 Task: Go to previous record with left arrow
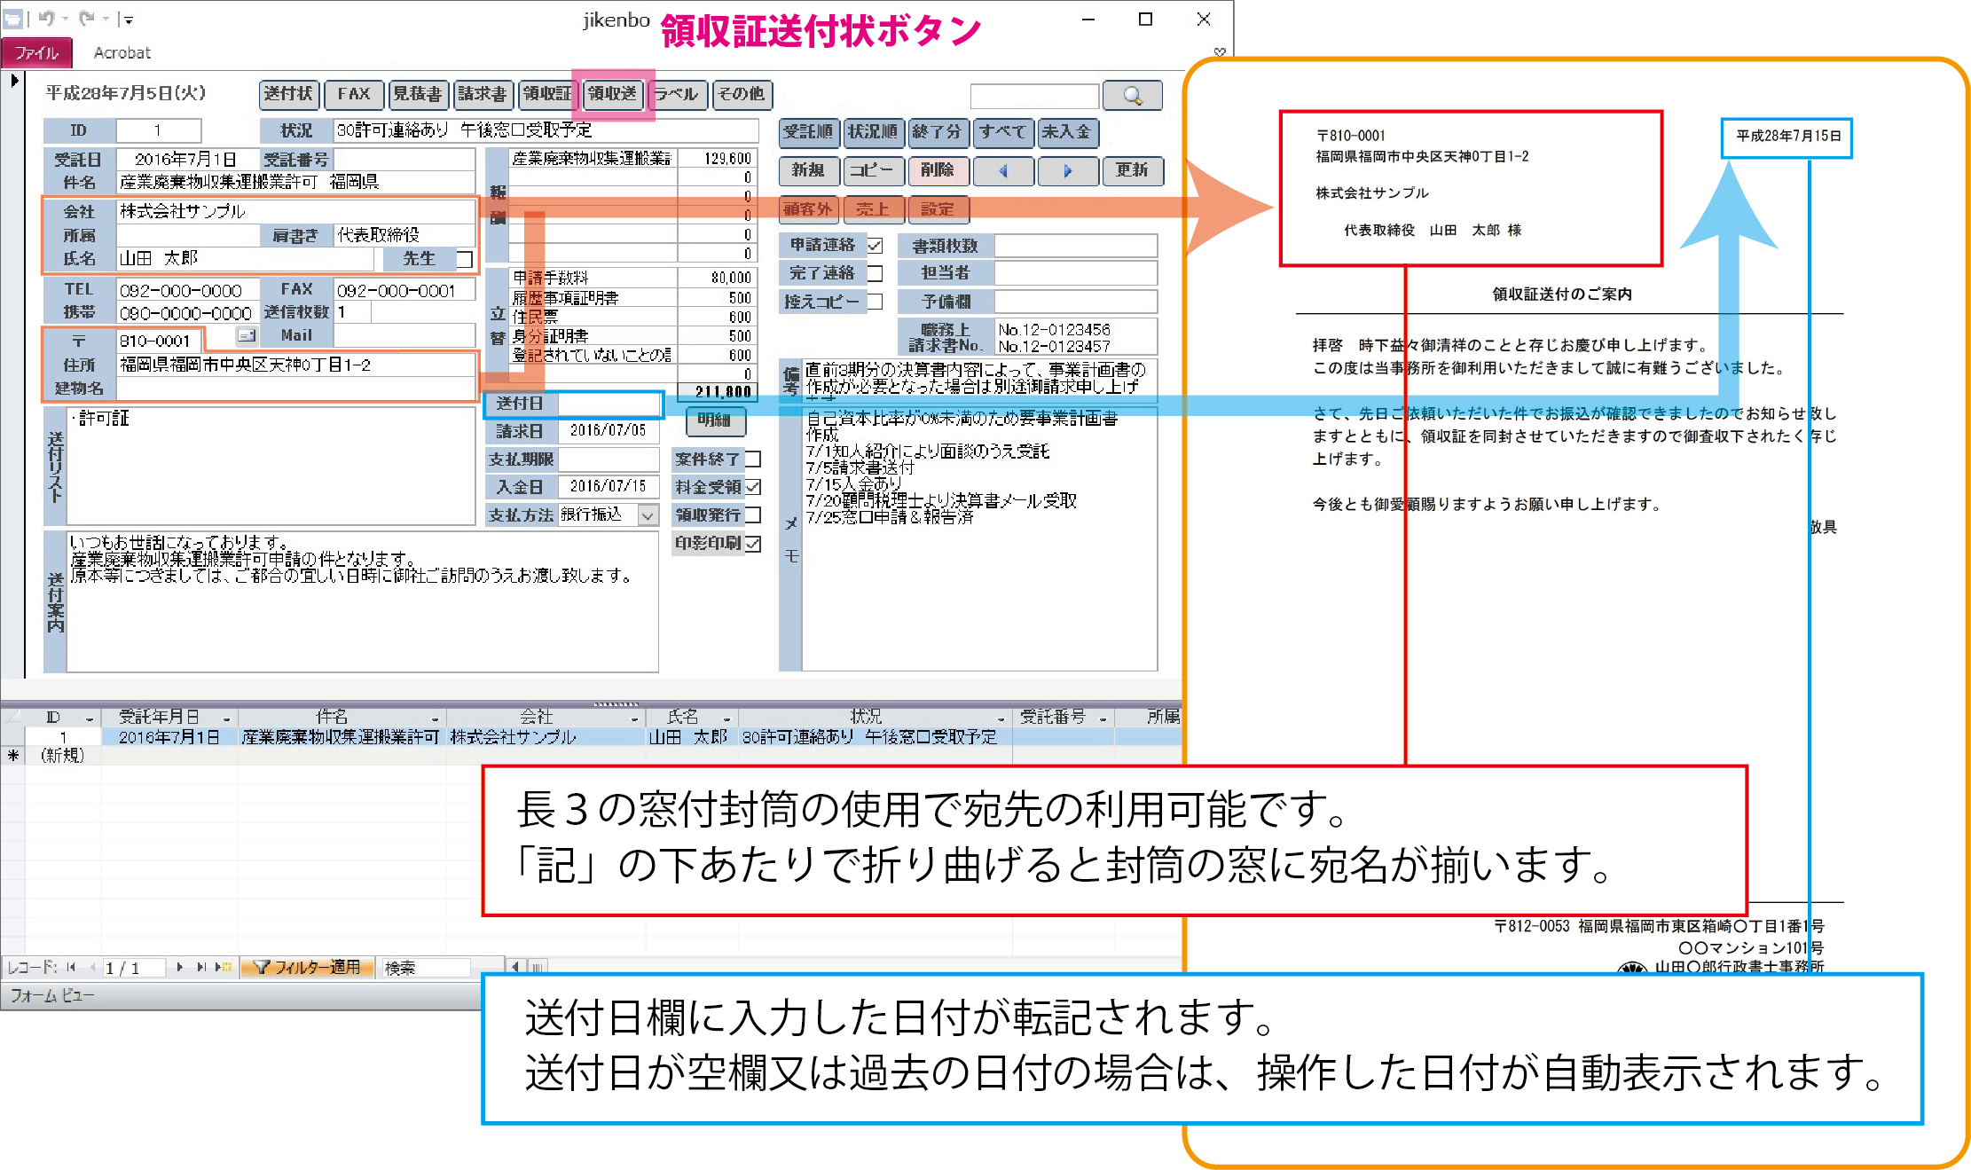point(1003,170)
